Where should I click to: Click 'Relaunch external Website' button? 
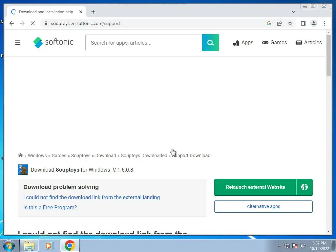point(255,187)
